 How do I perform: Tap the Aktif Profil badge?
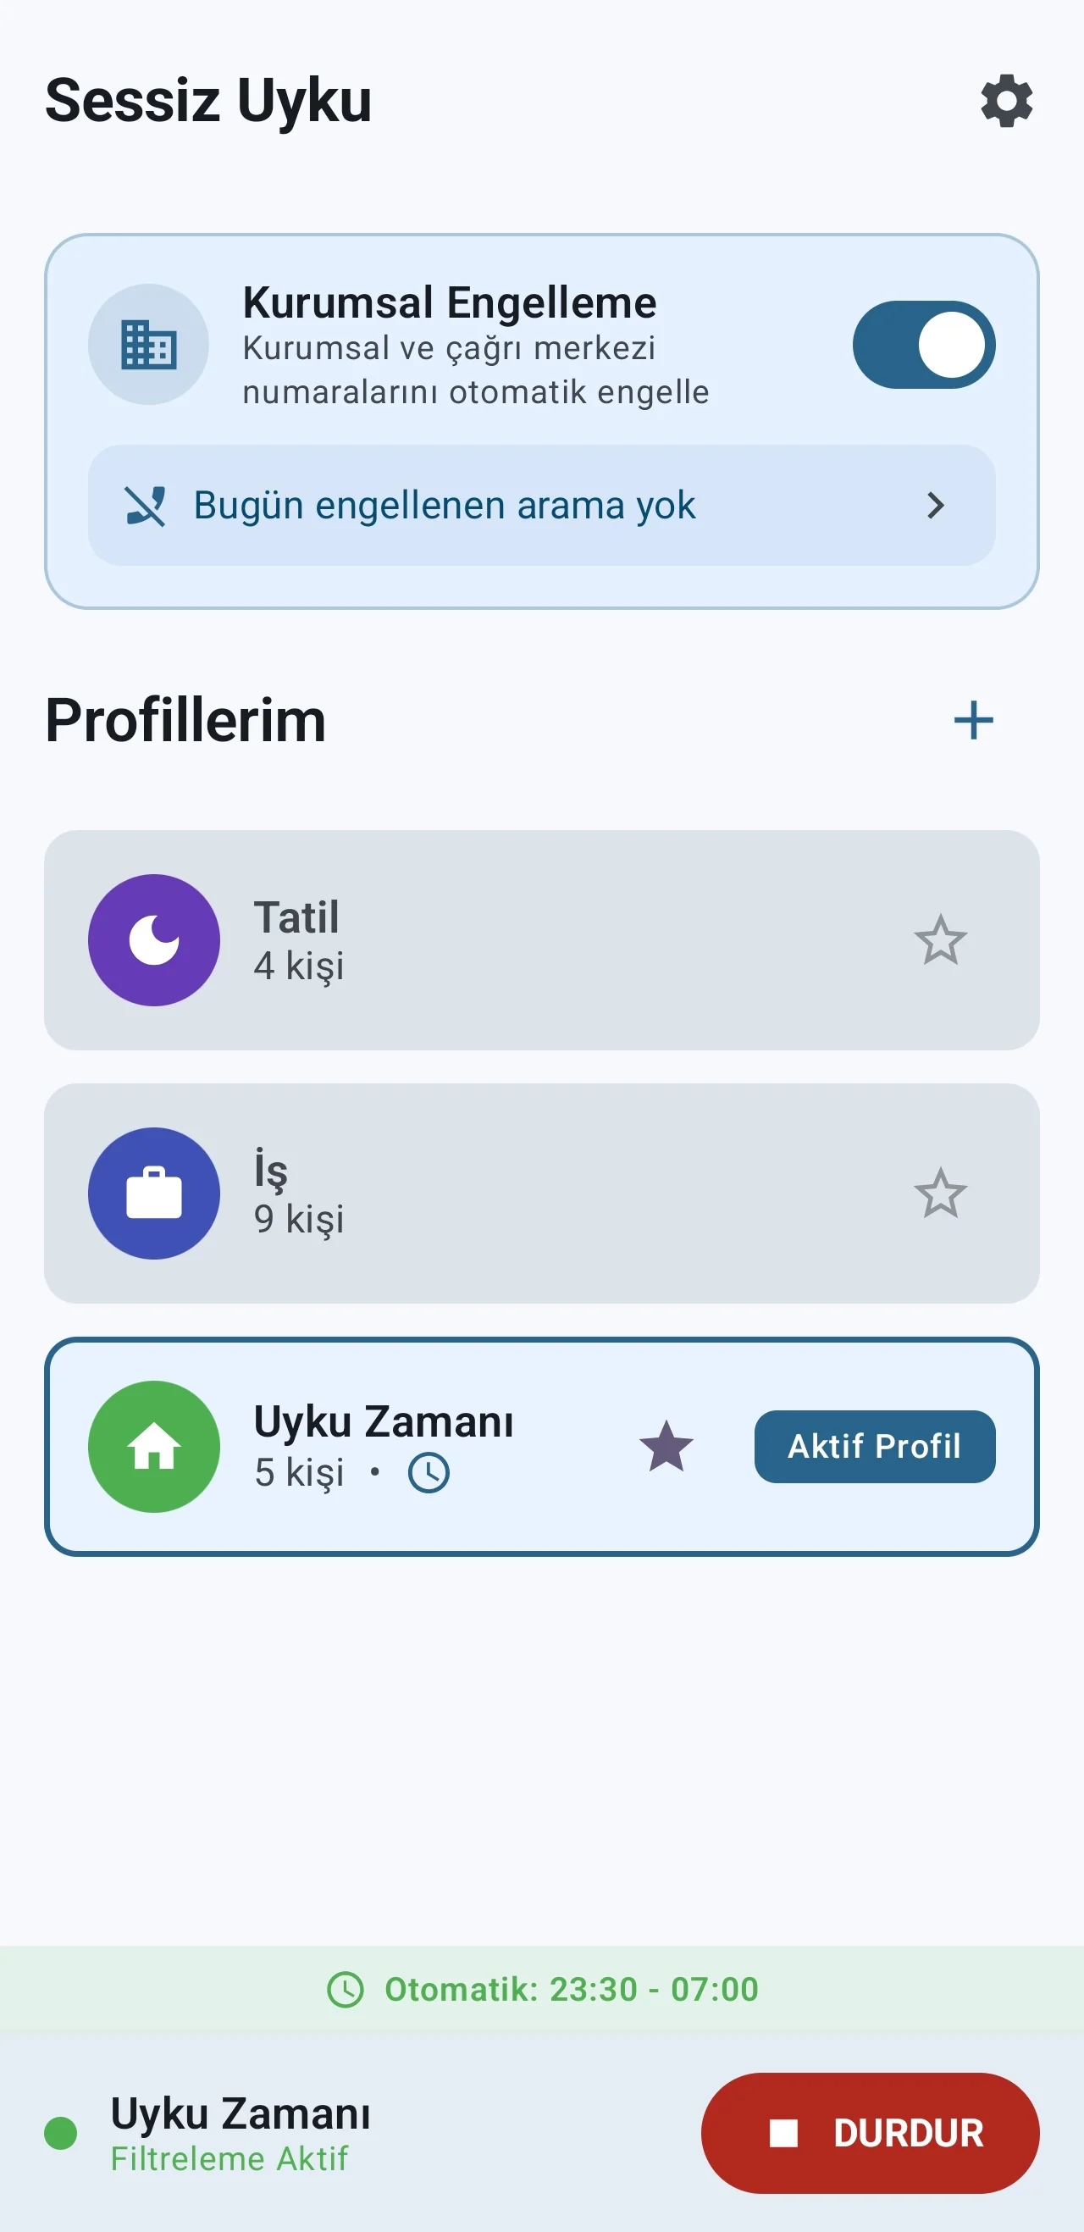click(x=874, y=1446)
